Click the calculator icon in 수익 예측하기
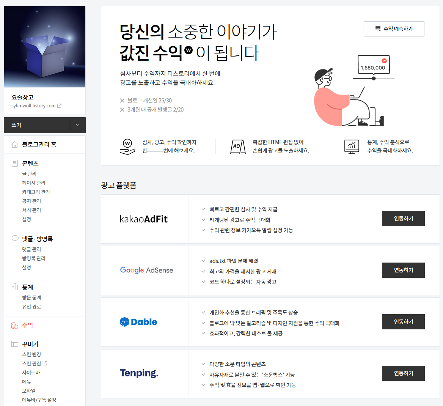The width and height of the screenshot is (443, 406). pos(378,29)
